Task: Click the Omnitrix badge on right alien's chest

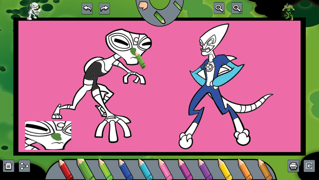Action: 209,67
